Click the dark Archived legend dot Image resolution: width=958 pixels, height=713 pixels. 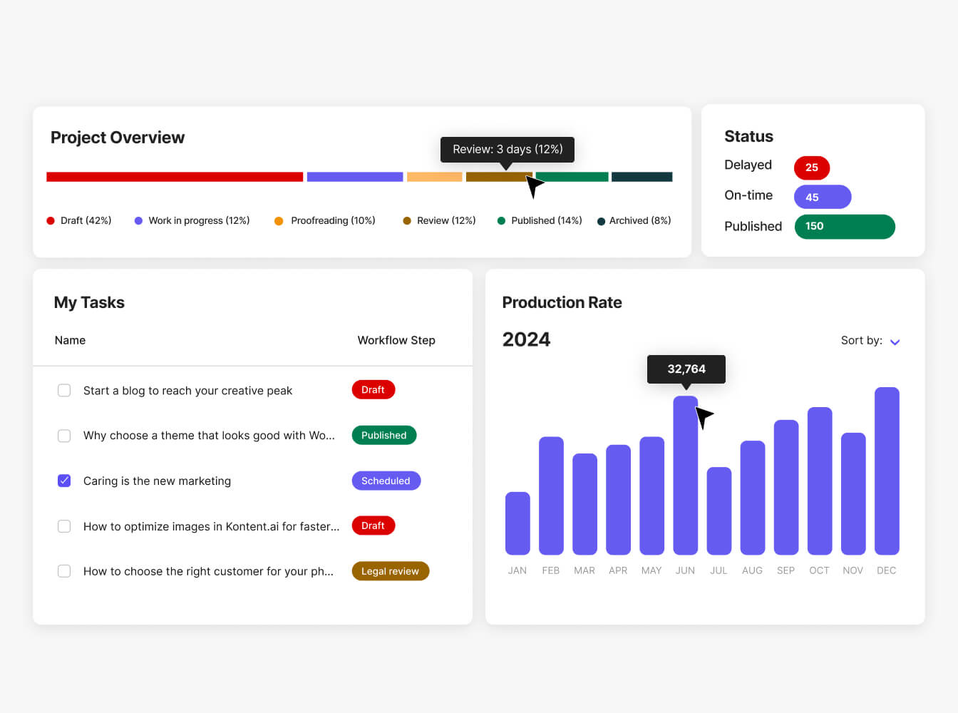coord(601,221)
